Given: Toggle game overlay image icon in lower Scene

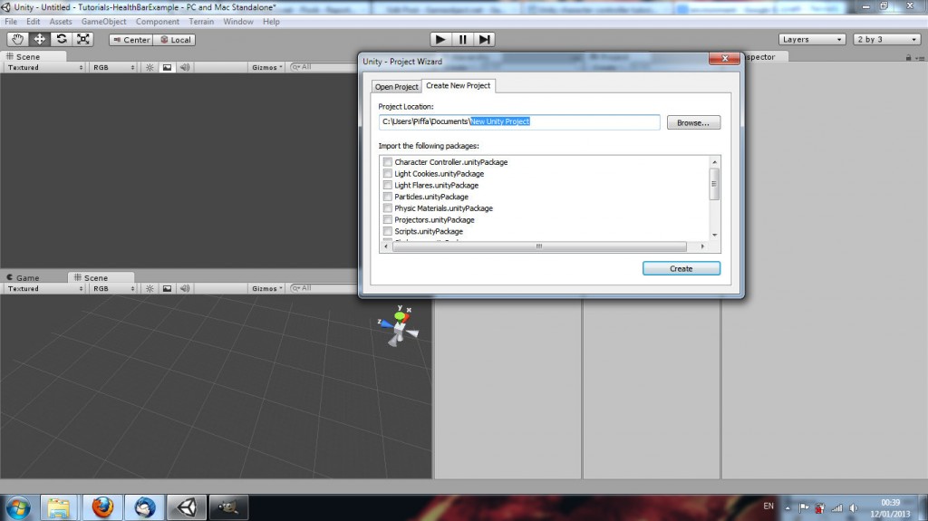Looking at the screenshot, I should point(167,288).
